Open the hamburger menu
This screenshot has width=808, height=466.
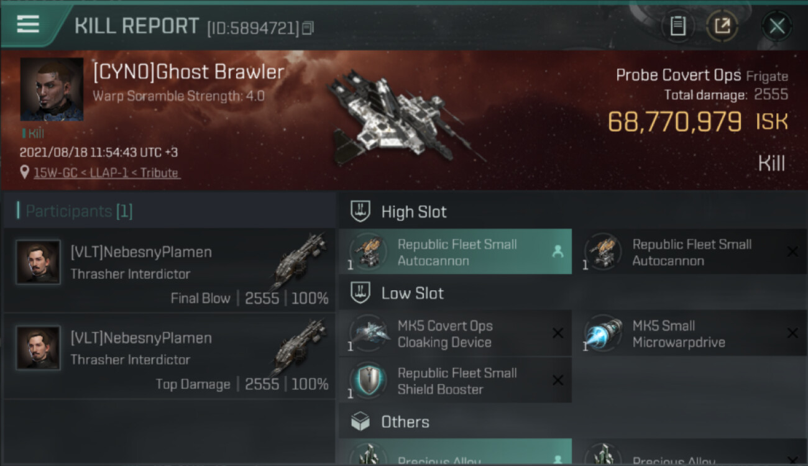pos(28,24)
